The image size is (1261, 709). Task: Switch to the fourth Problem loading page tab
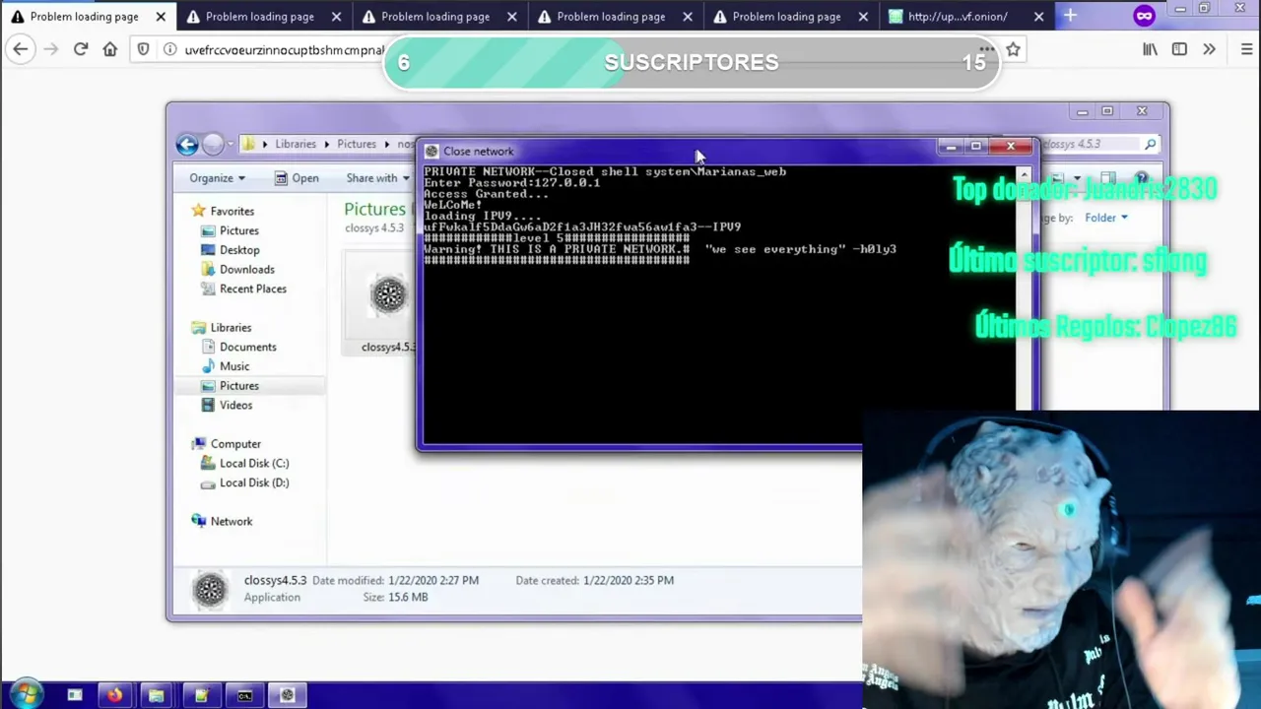611,17
